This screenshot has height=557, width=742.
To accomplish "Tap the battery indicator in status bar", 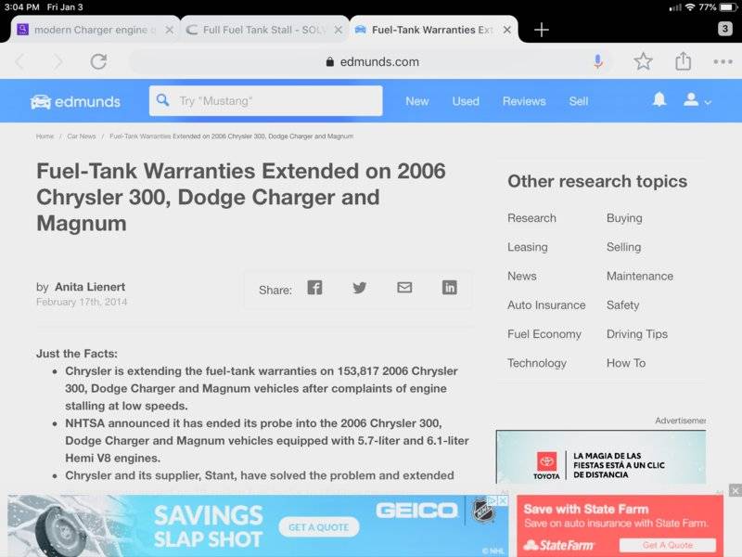I will (x=728, y=7).
